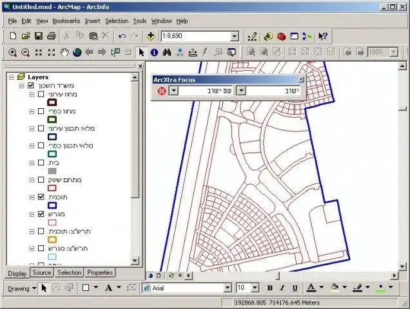Click Fixed Zoom In icon
This screenshot has height=309, width=410.
point(39,52)
